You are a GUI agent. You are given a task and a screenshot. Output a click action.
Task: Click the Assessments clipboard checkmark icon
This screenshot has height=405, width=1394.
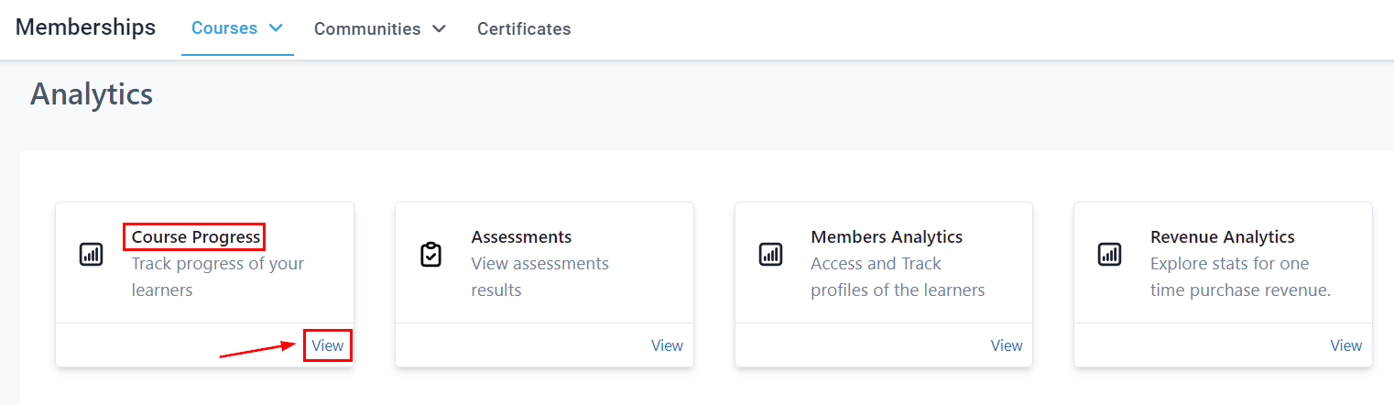click(430, 255)
